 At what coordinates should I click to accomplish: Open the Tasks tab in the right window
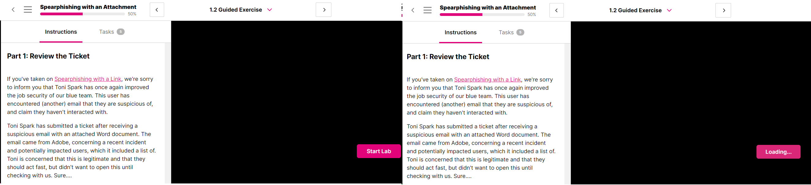(x=511, y=32)
